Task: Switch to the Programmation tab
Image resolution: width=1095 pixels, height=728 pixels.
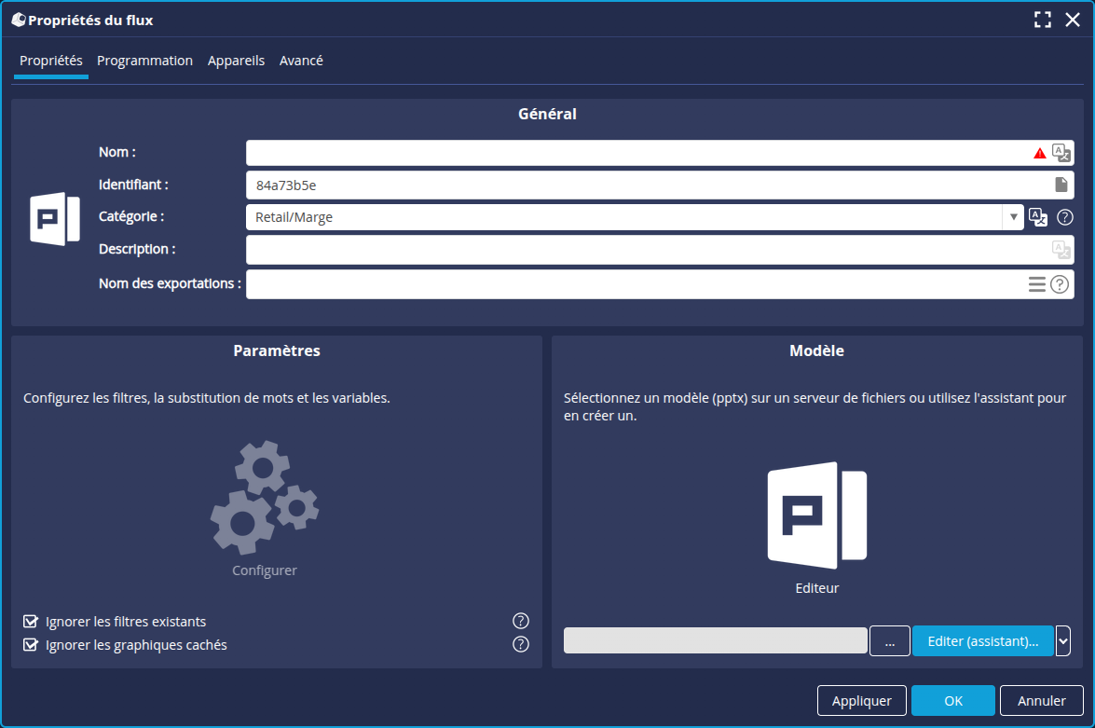Action: (144, 61)
